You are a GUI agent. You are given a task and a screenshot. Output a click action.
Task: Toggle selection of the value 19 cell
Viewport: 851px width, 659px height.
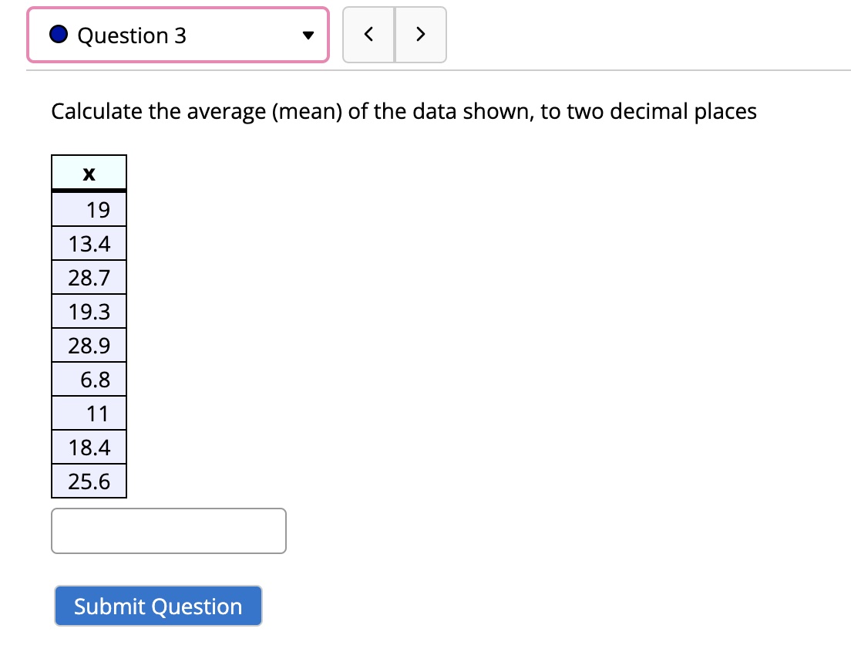[89, 209]
